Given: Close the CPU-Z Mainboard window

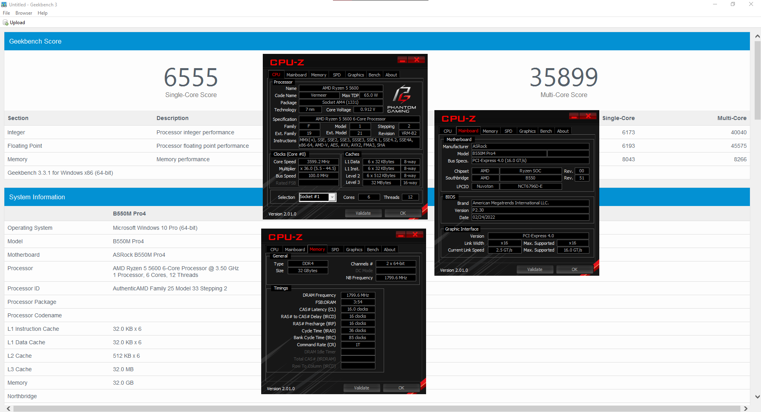Looking at the screenshot, I should [x=588, y=116].
